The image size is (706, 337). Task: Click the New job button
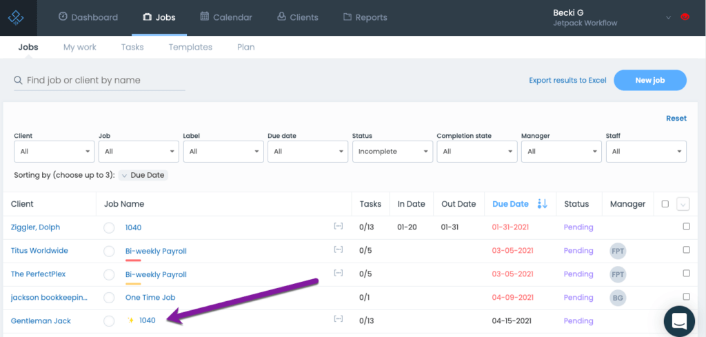[x=649, y=80]
